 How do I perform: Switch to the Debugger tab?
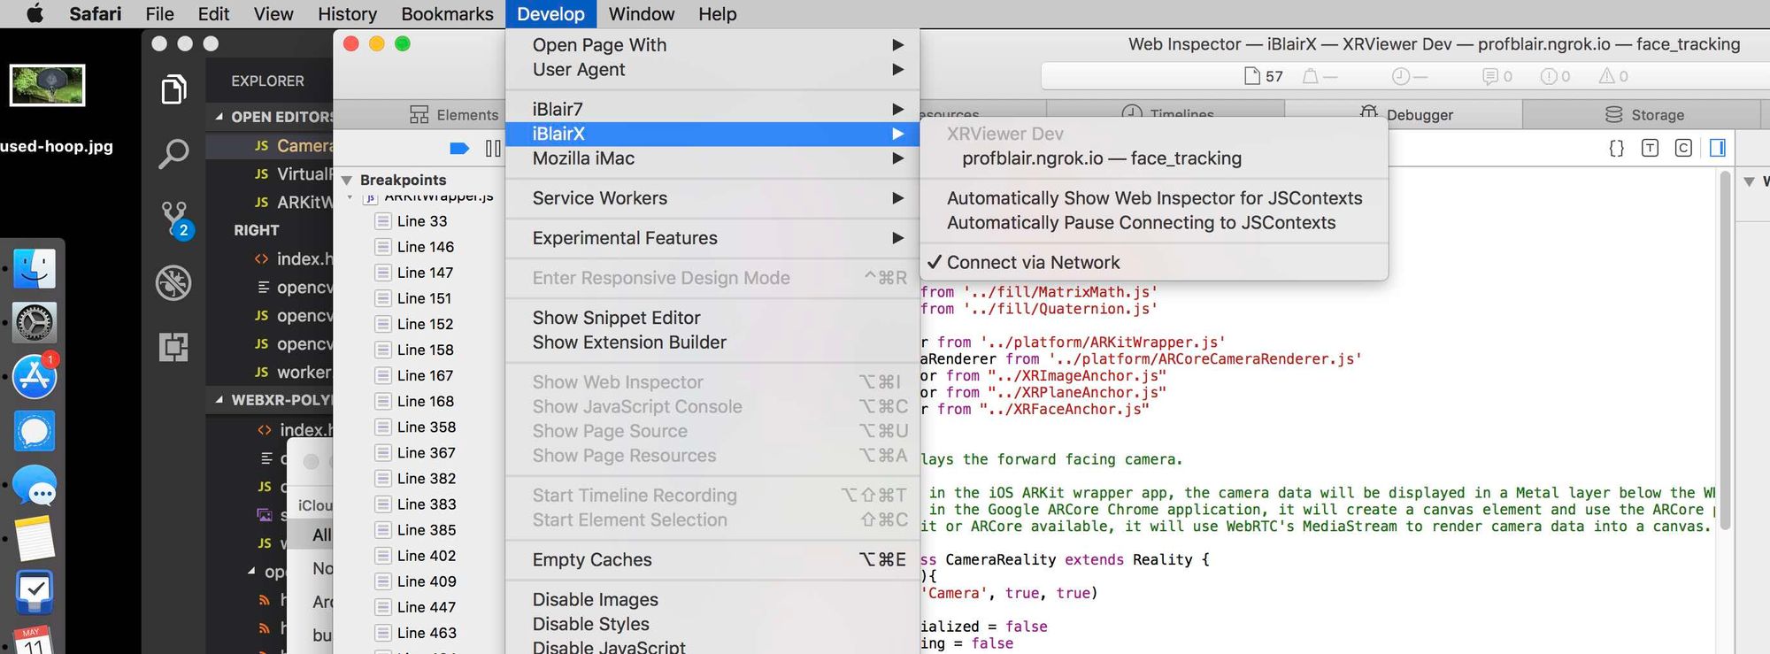click(x=1405, y=115)
